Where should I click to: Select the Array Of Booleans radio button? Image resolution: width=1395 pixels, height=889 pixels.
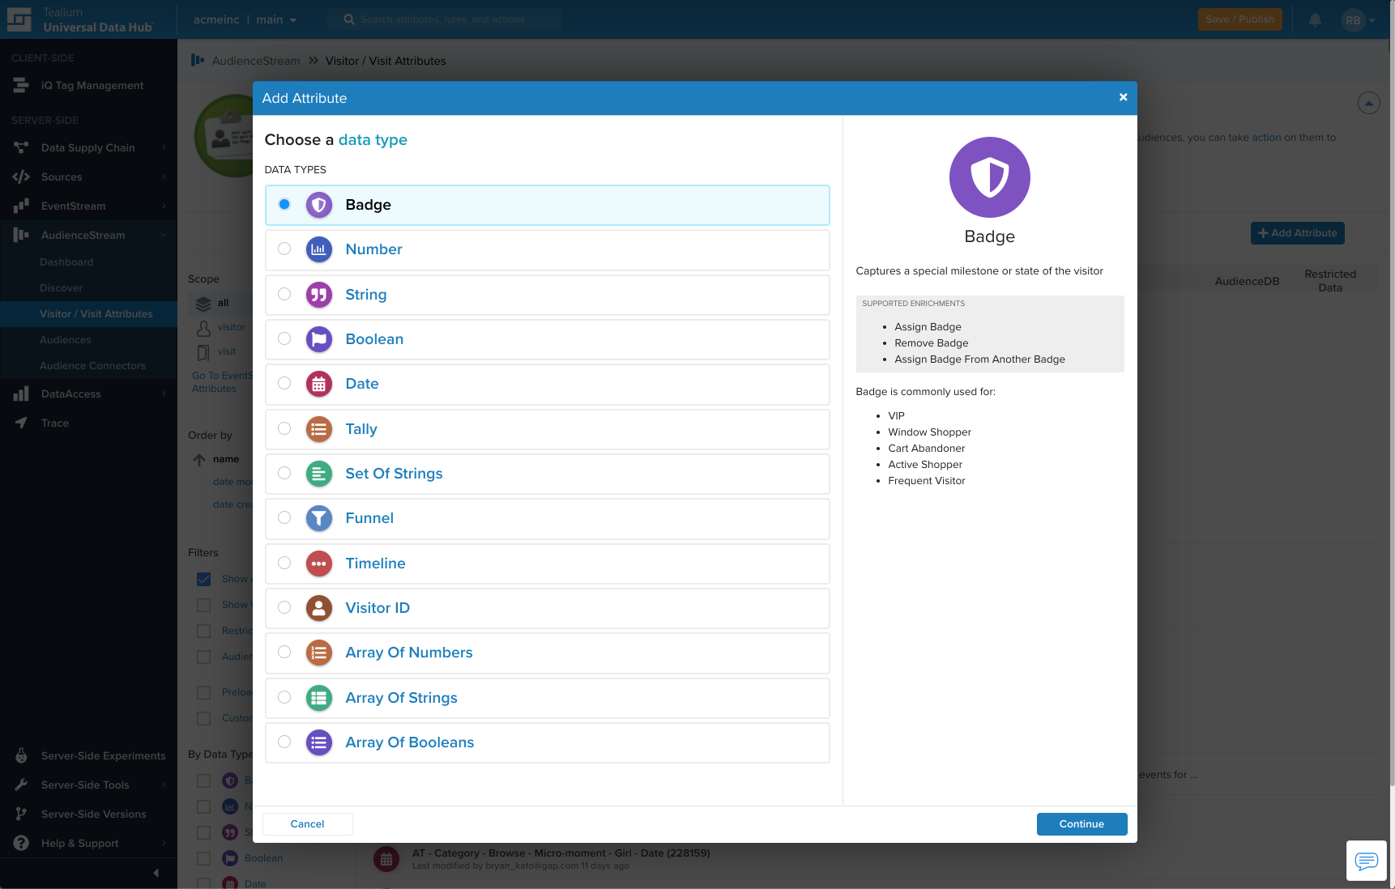click(284, 742)
